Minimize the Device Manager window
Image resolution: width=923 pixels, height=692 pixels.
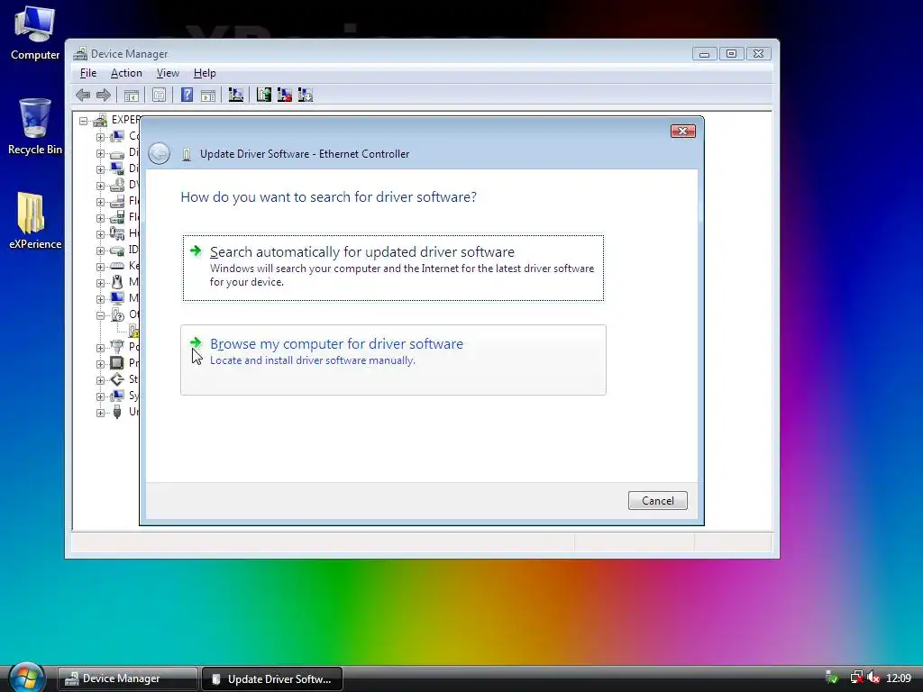point(704,53)
